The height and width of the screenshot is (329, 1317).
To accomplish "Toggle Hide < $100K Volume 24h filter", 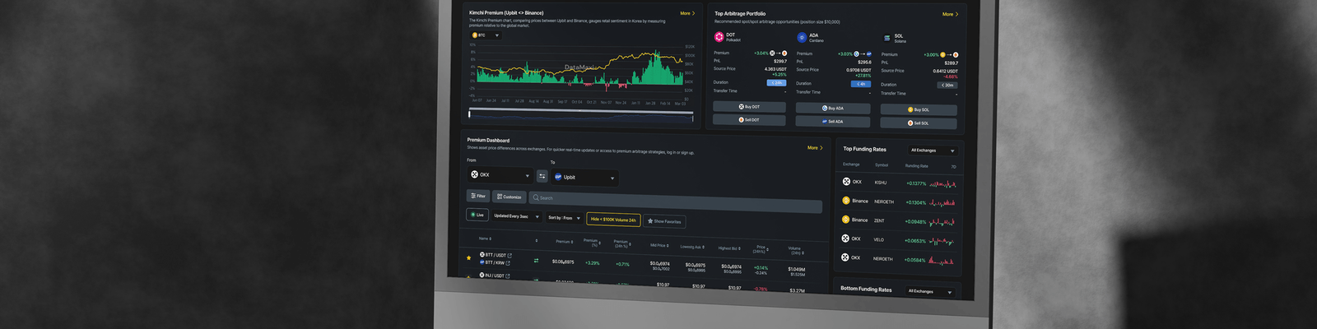I will click(x=613, y=220).
